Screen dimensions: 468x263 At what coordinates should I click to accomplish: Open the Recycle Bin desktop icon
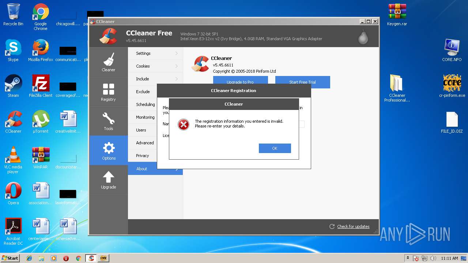pos(13,15)
